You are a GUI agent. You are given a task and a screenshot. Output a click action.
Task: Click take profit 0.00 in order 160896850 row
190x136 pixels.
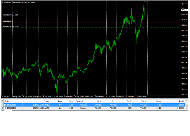click(x=129, y=105)
